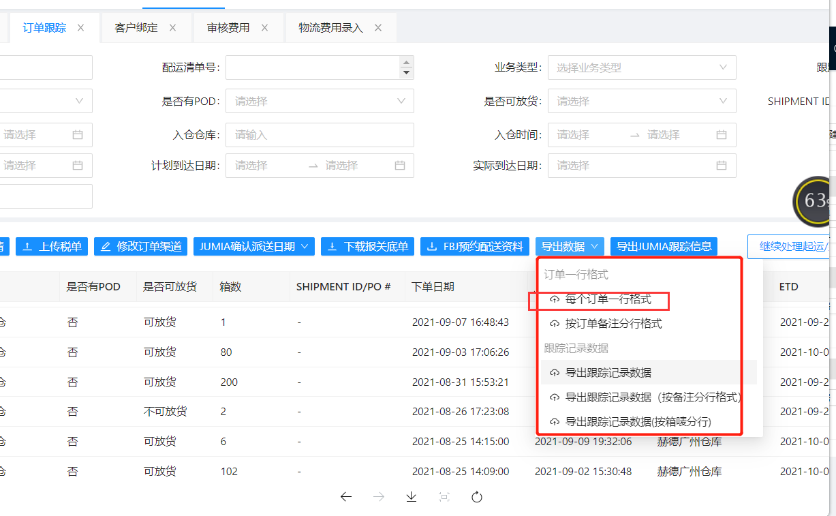Open the 实际到达日期 calendar icon
The image size is (836, 516).
tap(721, 166)
